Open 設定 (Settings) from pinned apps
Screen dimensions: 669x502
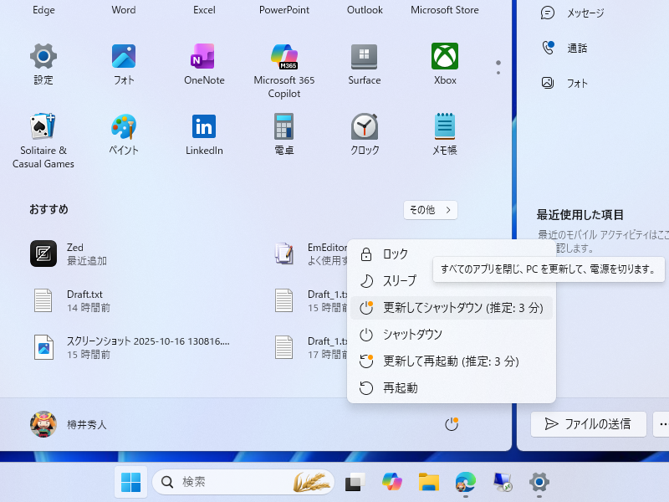pyautogui.click(x=43, y=59)
